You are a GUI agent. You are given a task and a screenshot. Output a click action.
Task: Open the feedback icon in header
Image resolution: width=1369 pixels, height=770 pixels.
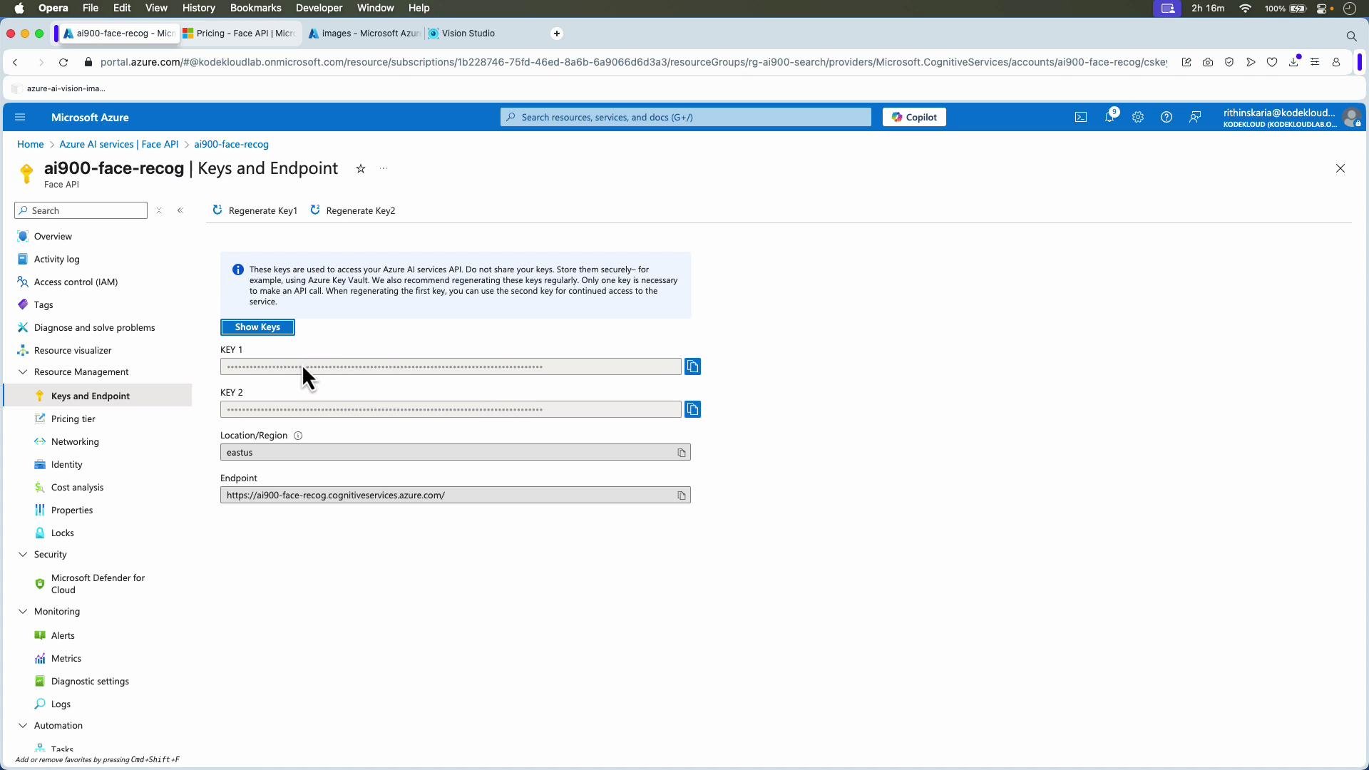coord(1195,117)
